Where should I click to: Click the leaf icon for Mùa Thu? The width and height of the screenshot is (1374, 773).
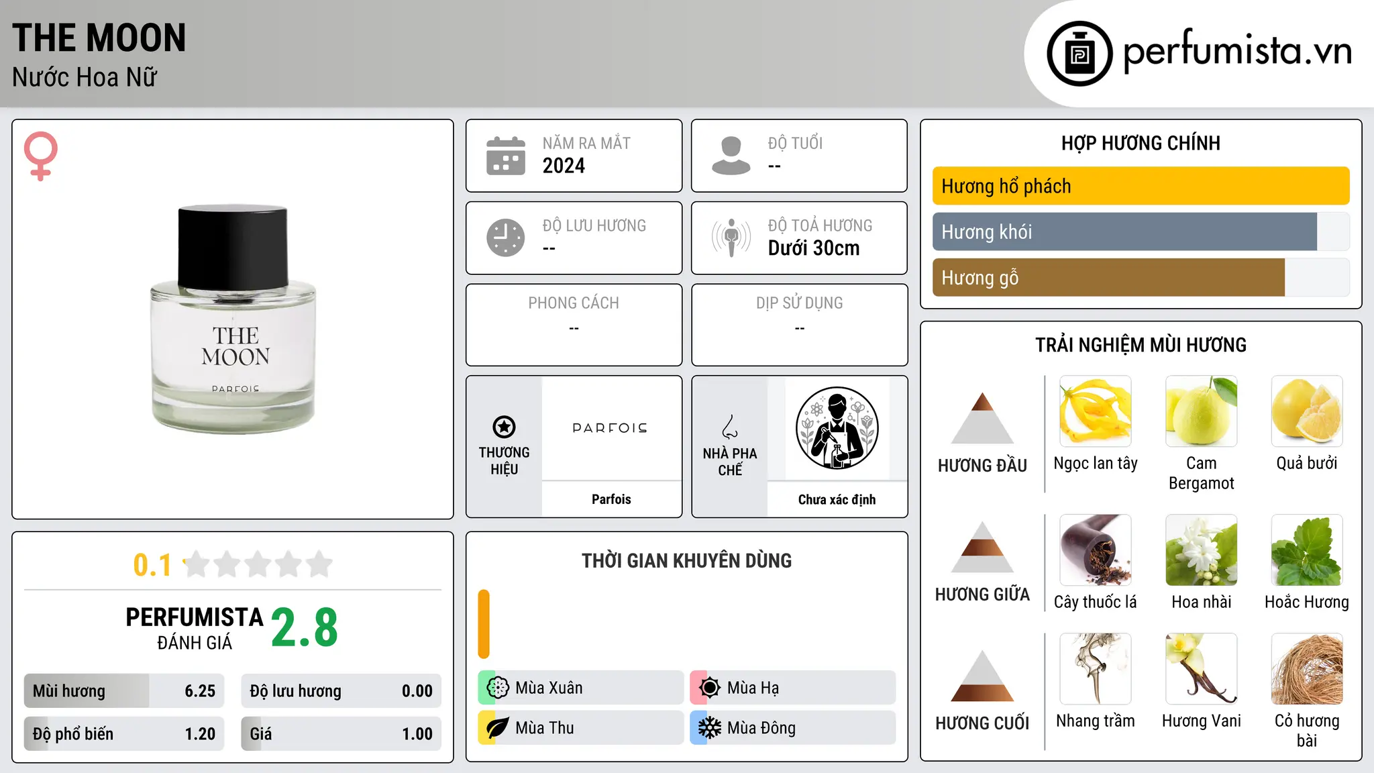click(498, 728)
